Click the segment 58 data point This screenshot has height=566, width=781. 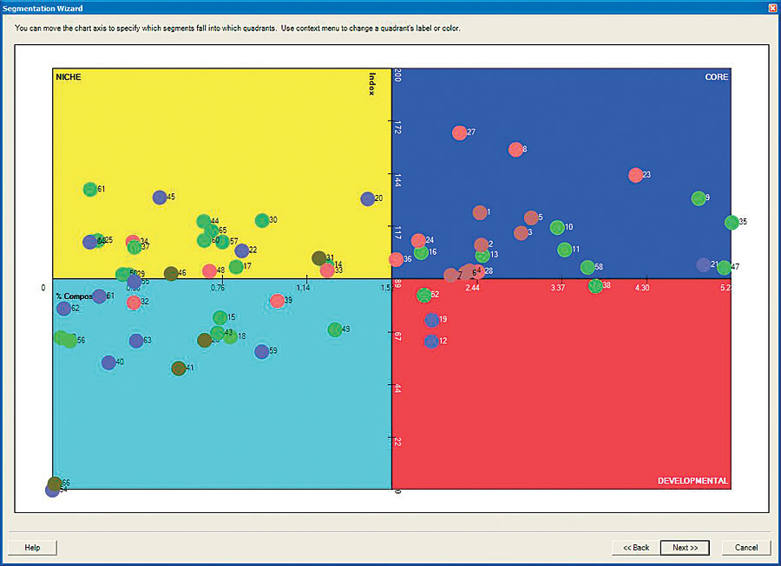(587, 267)
